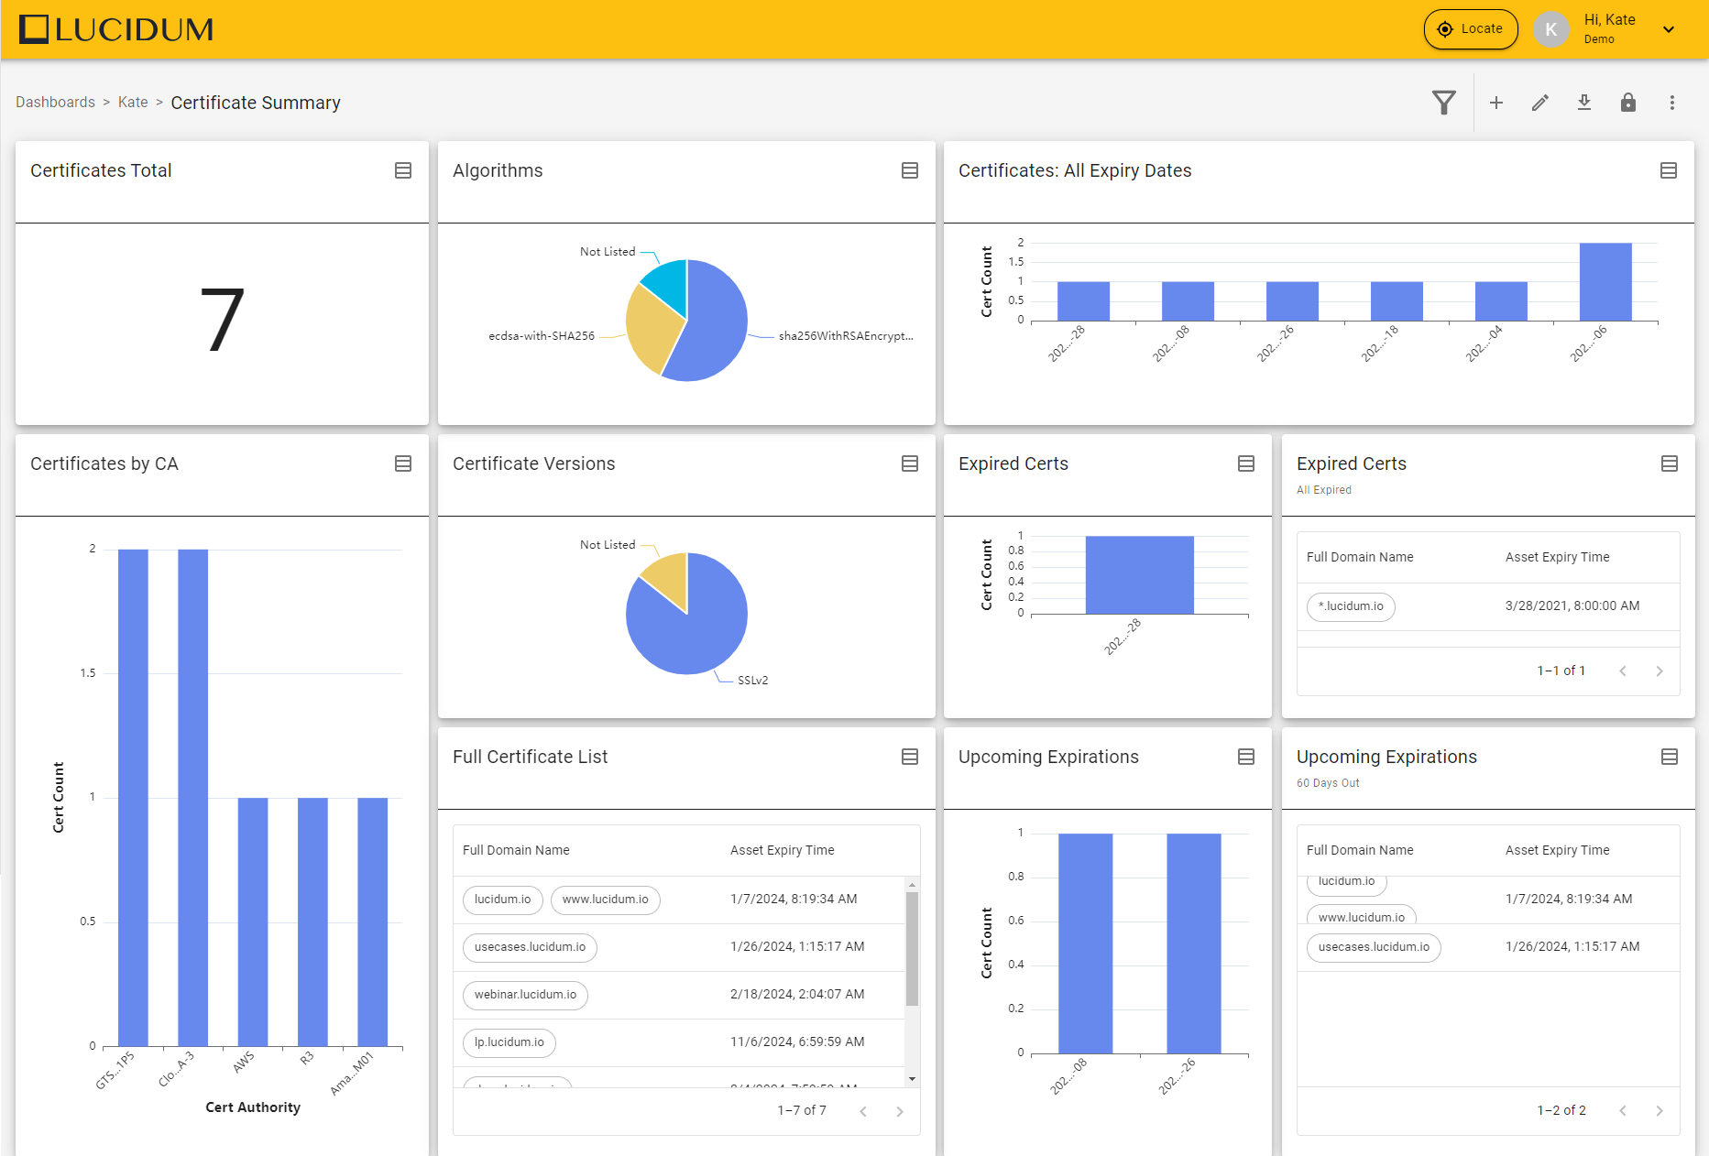Go to next page in Upcoming Expirations table
The image size is (1709, 1156).
[x=1660, y=1111]
